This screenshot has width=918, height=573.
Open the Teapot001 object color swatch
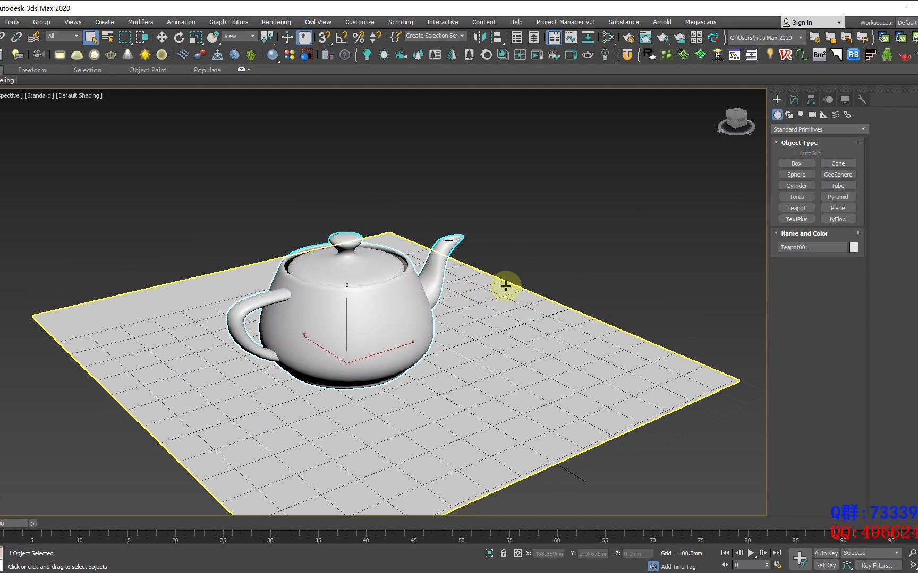point(854,247)
